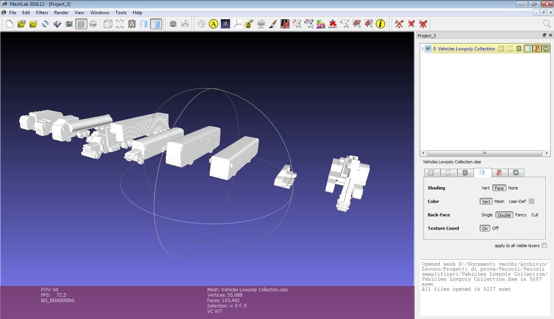
Task: Delete selected faces with middle red X icon
Action: tap(411, 24)
